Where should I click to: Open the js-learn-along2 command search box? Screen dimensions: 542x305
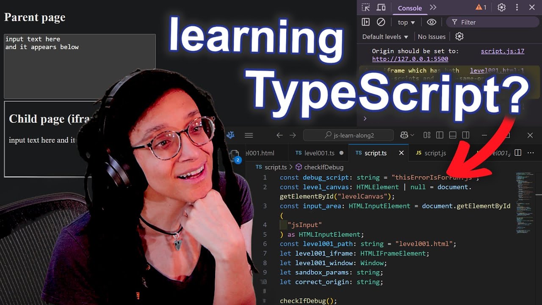pos(348,135)
